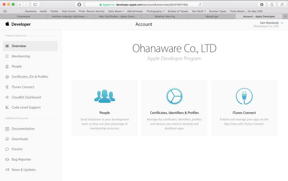288x181 pixels.
Task: Open the Xojo Forum bookmark
Action: (68, 11)
